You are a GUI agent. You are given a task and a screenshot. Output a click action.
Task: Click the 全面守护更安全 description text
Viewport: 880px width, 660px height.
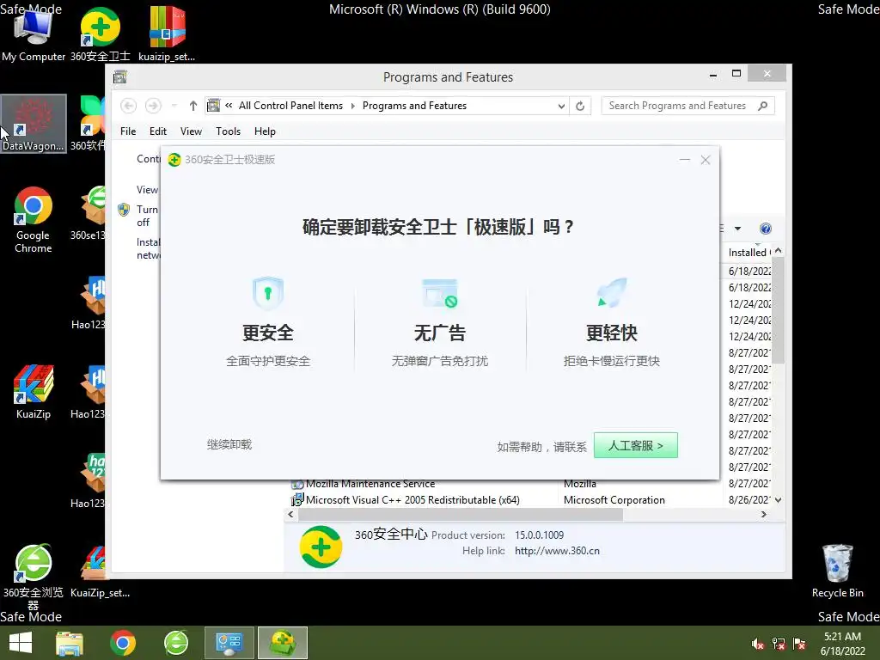[x=268, y=361]
